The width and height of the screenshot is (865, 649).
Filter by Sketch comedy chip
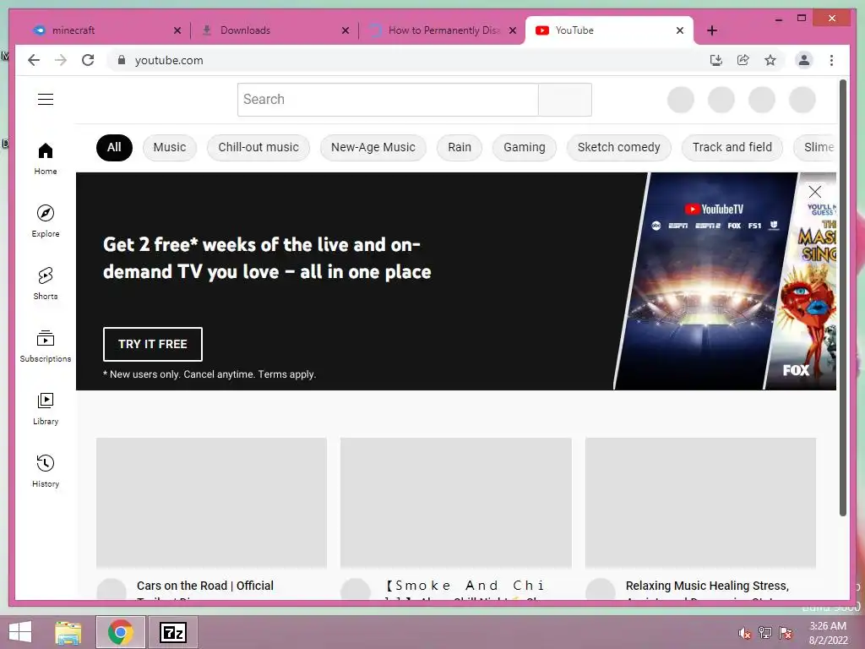[x=618, y=147]
